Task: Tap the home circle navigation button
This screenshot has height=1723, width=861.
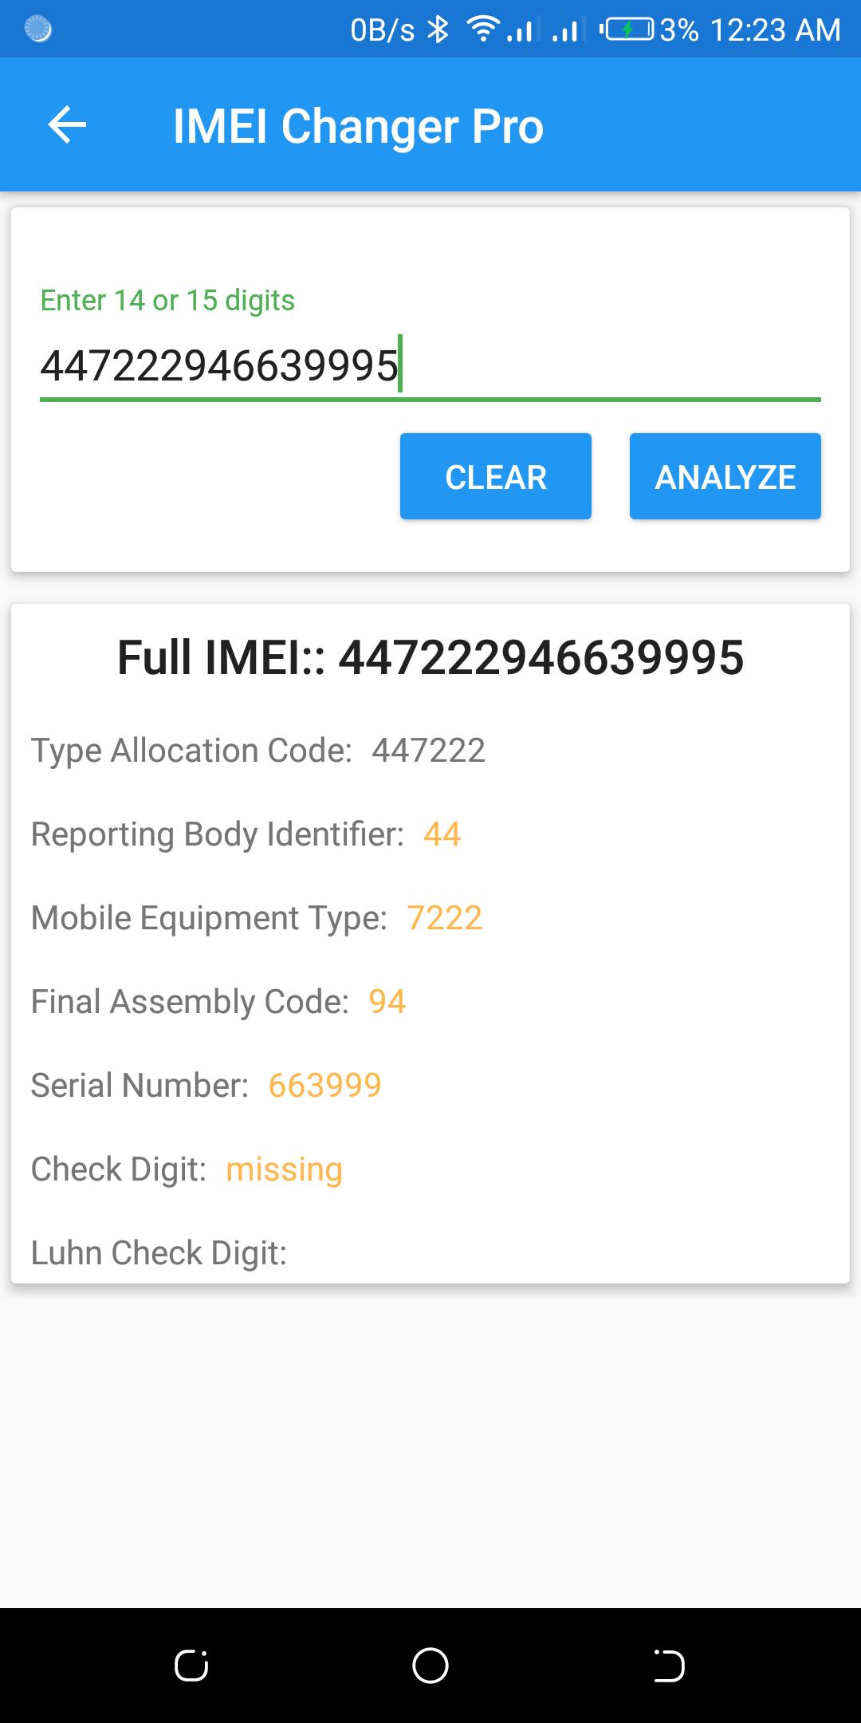Action: pos(431,1665)
